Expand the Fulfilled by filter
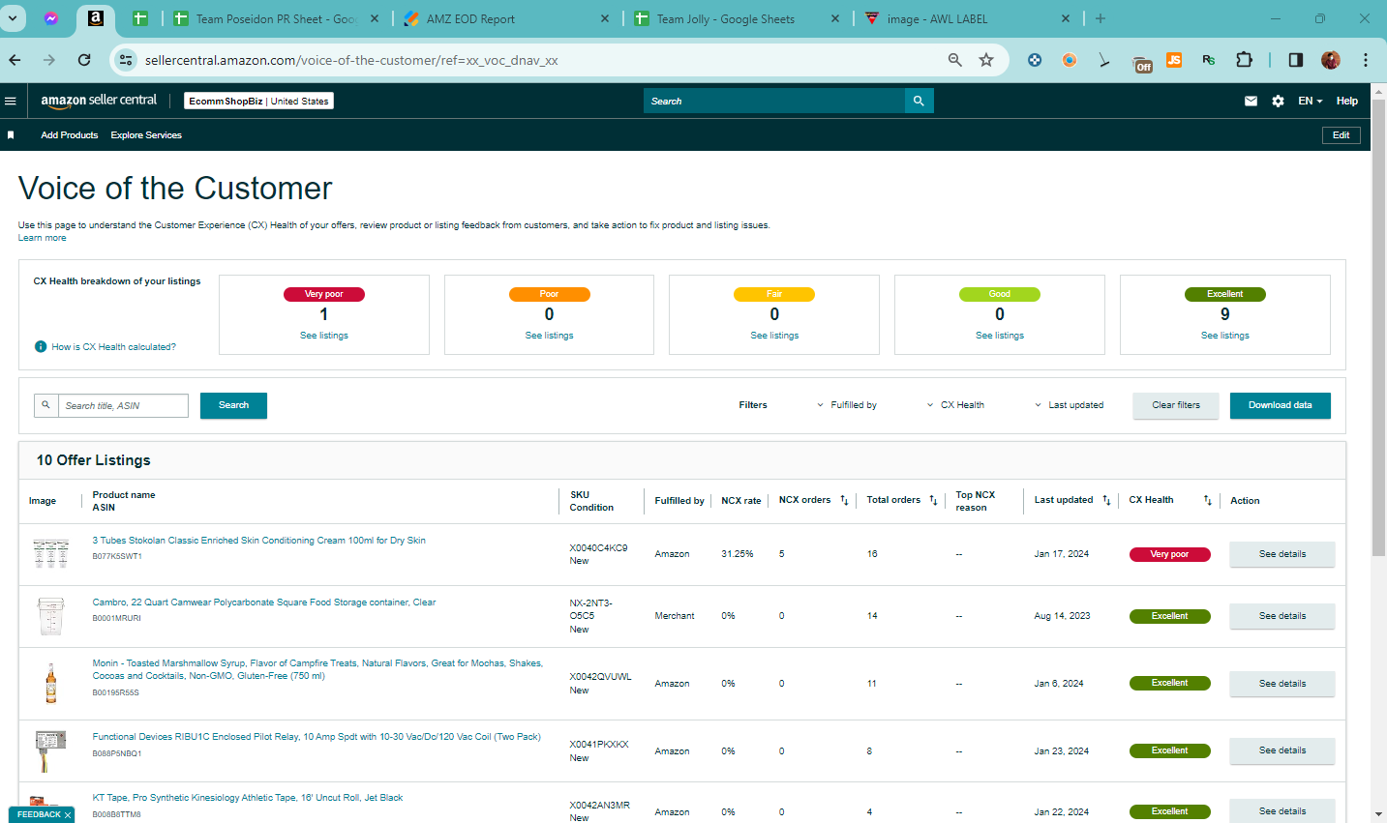Image resolution: width=1387 pixels, height=823 pixels. pyautogui.click(x=847, y=405)
